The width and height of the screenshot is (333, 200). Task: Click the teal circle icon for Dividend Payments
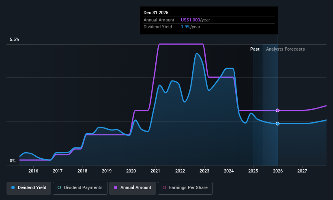59,187
